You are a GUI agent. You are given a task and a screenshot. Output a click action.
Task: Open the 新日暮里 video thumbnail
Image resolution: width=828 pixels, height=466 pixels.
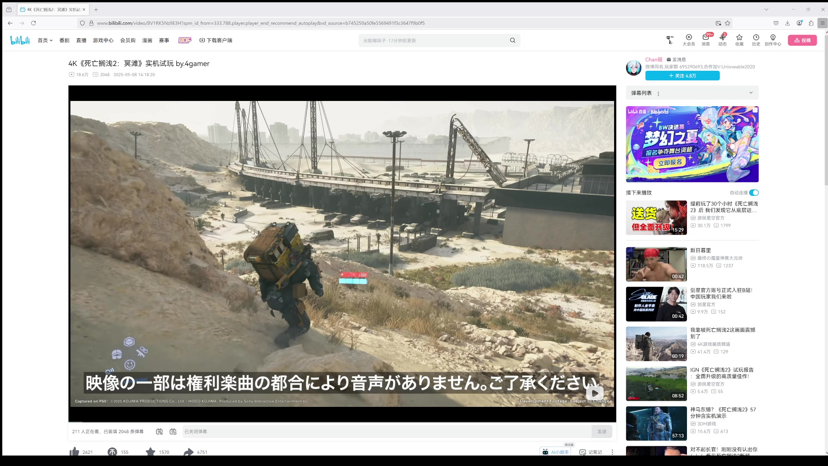click(x=656, y=264)
